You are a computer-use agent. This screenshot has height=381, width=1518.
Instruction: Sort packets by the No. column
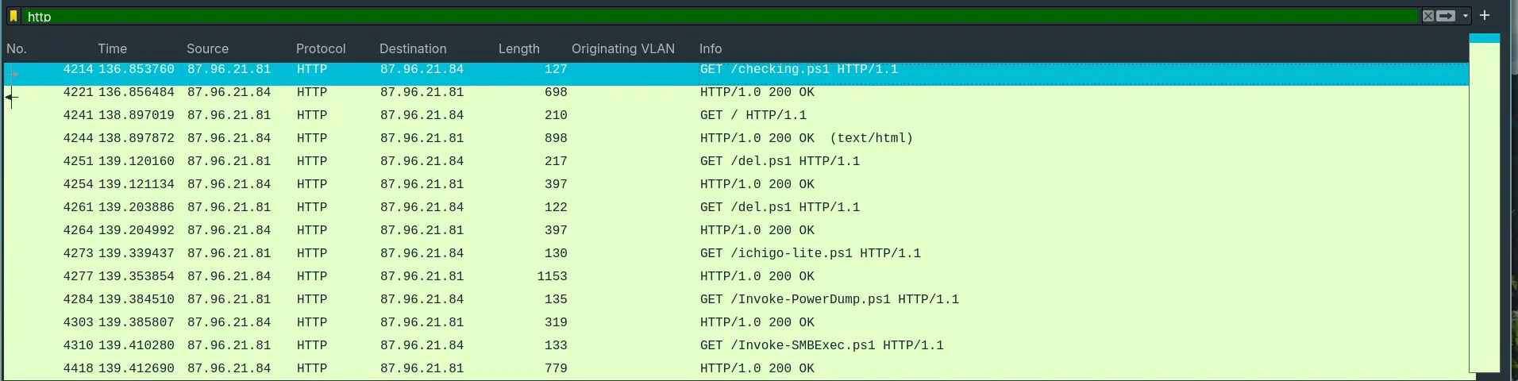(x=17, y=48)
